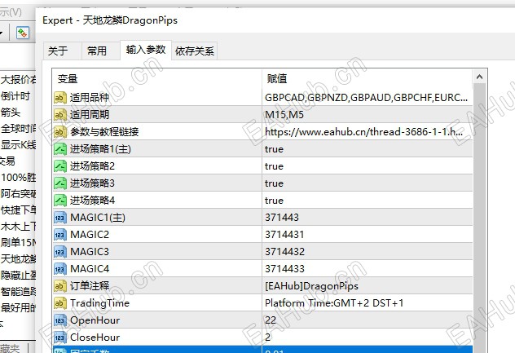
Task: Select the eahub.cn thread link value
Action: [368, 132]
